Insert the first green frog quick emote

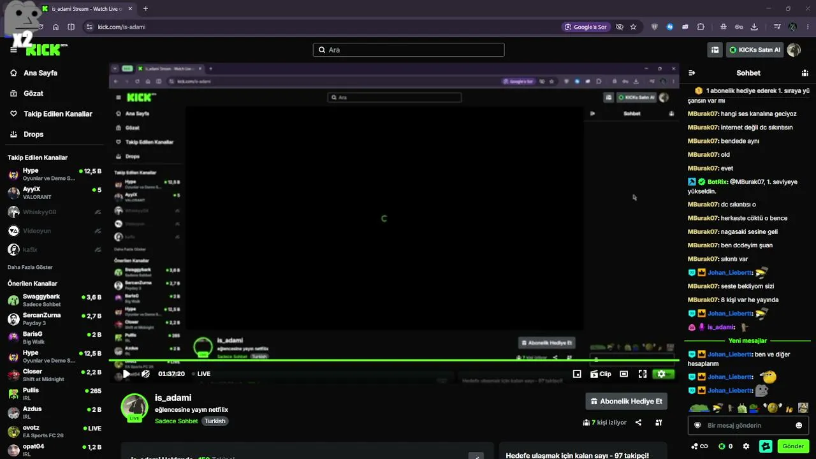(x=699, y=408)
